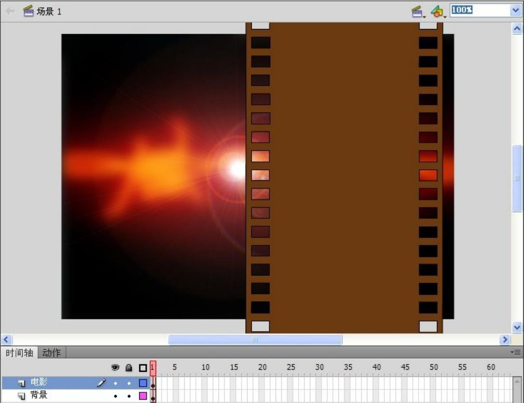
Task: Open the zoom percentage dropdown arrow
Action: (x=515, y=11)
